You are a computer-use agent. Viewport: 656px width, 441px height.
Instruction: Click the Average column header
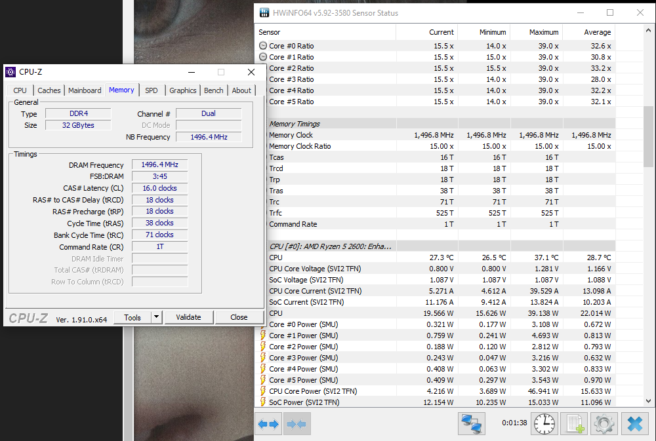pyautogui.click(x=589, y=32)
